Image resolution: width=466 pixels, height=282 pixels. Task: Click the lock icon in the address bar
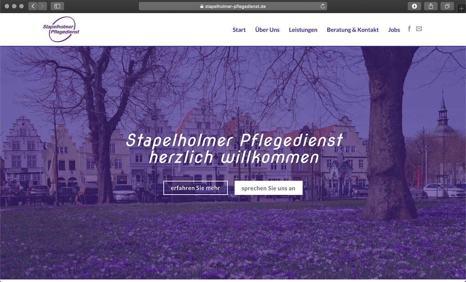(x=202, y=6)
